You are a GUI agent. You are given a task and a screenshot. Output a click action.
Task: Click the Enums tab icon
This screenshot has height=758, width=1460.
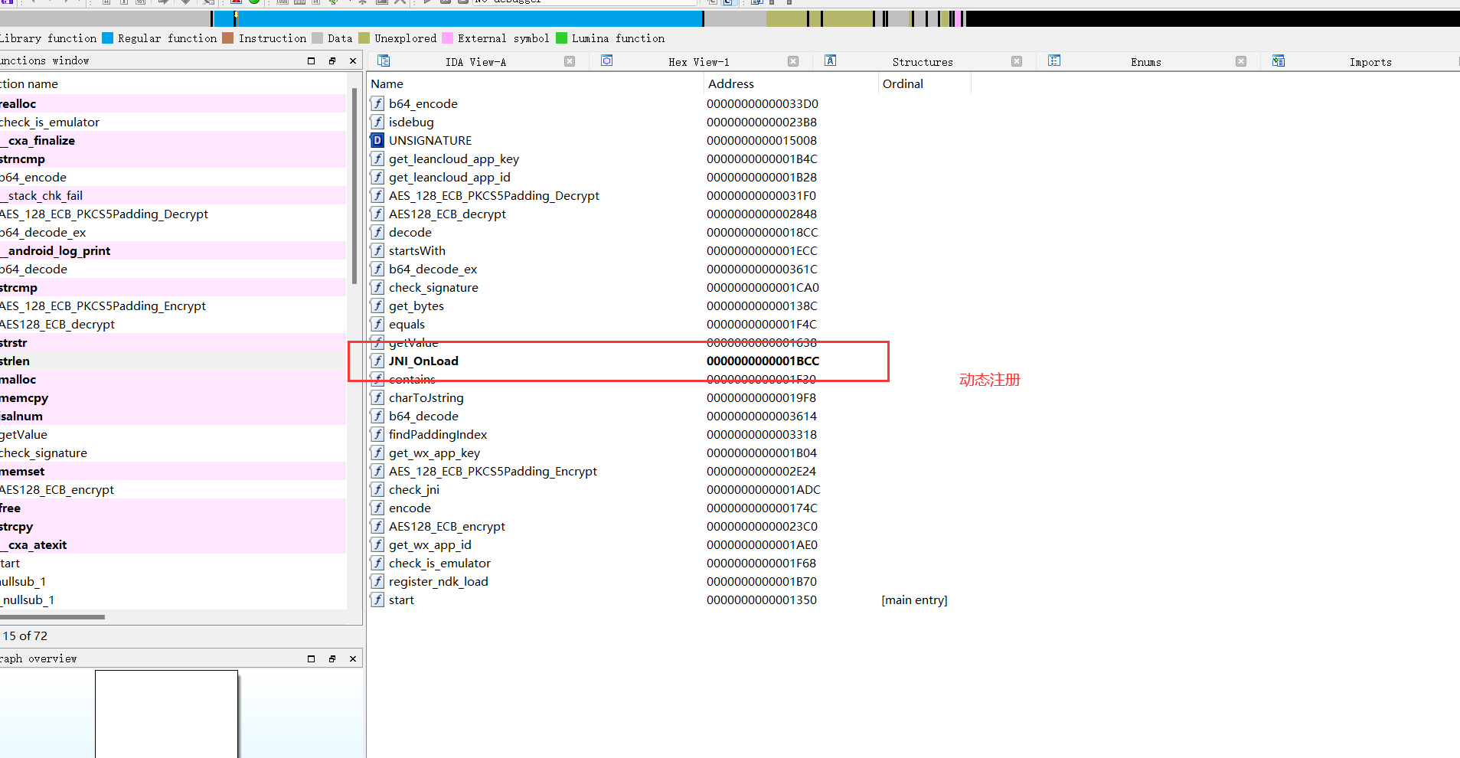pos(1054,60)
